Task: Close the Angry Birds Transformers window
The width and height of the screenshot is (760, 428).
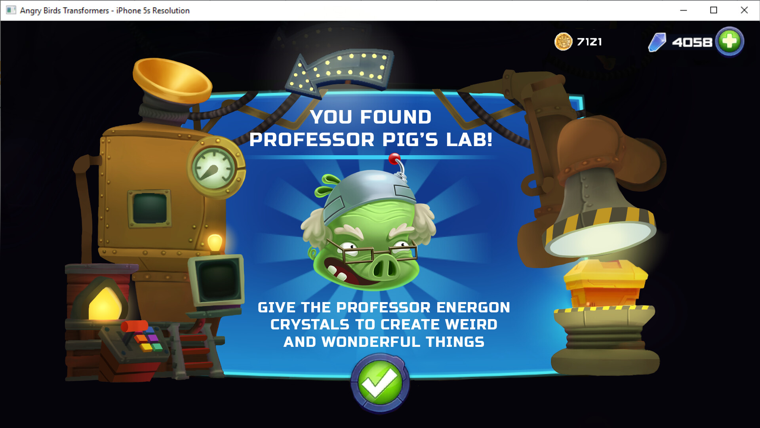Action: (744, 10)
